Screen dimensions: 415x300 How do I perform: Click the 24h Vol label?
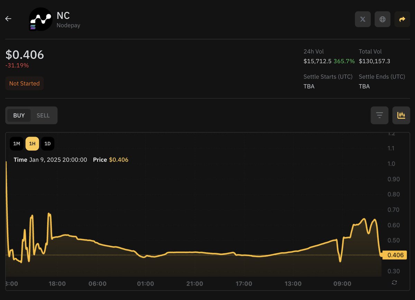pyautogui.click(x=314, y=51)
